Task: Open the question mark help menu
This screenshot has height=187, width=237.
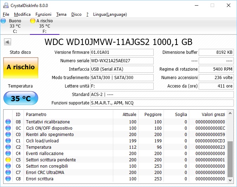Action: pos(87,14)
